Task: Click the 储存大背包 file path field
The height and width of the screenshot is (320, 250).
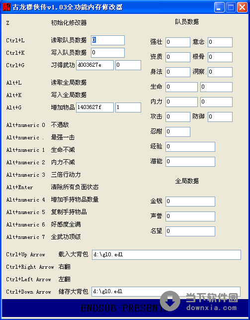Action: tap(166, 291)
